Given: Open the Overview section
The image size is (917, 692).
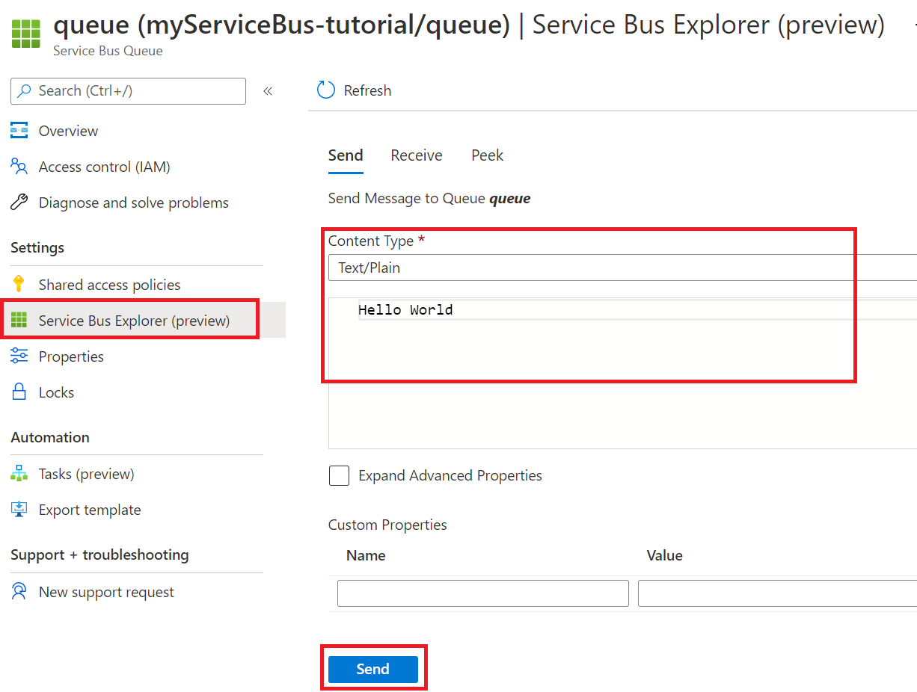Looking at the screenshot, I should pyautogui.click(x=67, y=130).
